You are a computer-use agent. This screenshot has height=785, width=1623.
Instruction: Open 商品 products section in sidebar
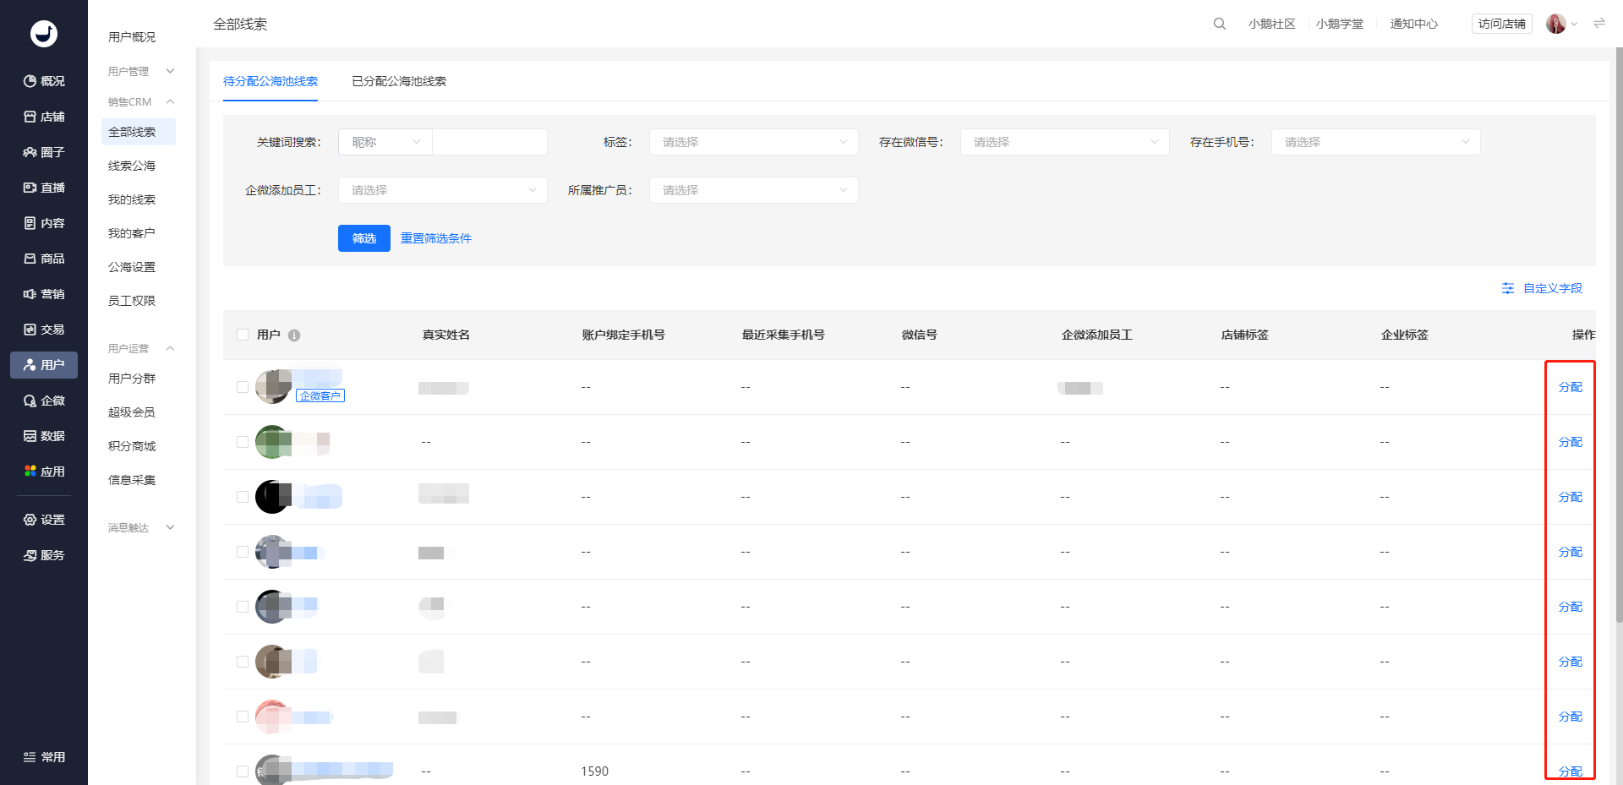pyautogui.click(x=44, y=259)
